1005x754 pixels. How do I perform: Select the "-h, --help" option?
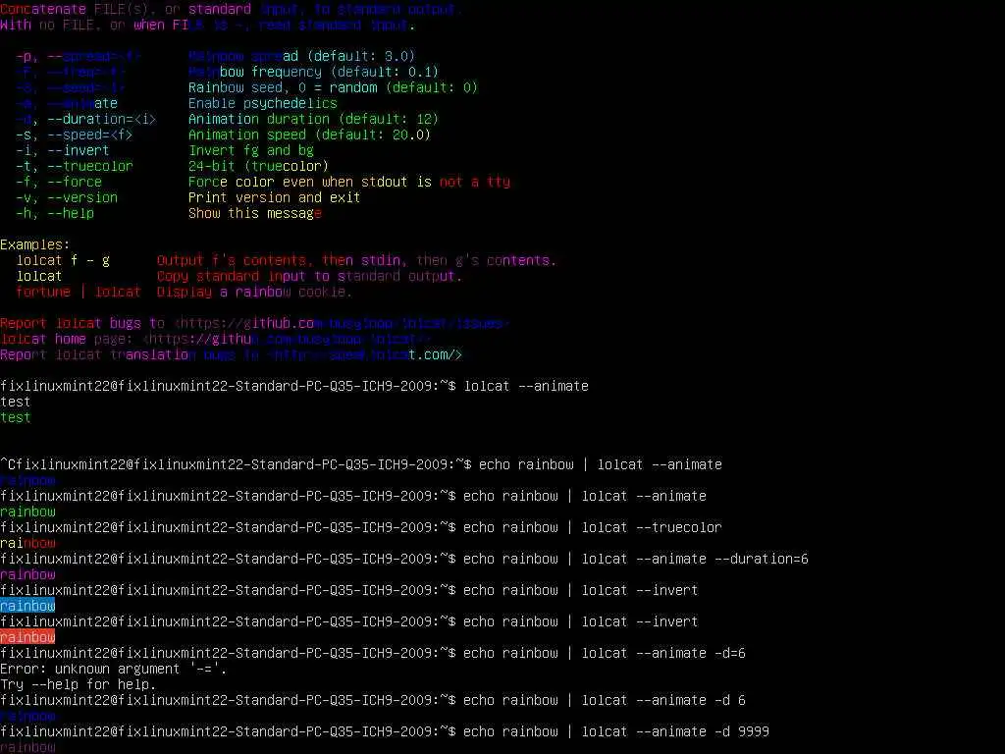click(55, 213)
